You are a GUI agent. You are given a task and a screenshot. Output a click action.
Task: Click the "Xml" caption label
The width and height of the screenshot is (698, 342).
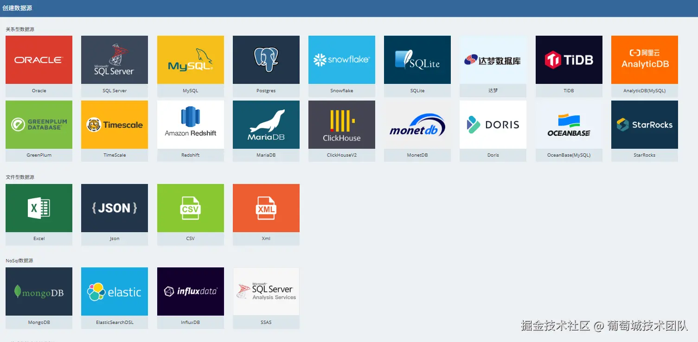(x=266, y=239)
